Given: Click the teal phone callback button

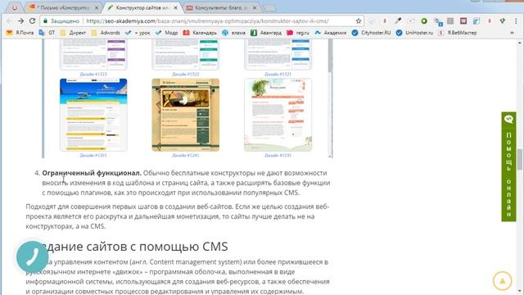Looking at the screenshot, I should pos(33,256).
